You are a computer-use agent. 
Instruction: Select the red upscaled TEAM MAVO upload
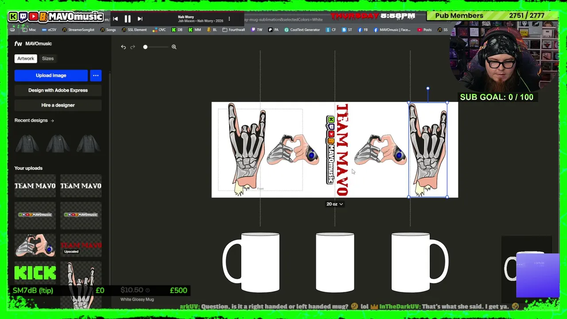pos(81,245)
